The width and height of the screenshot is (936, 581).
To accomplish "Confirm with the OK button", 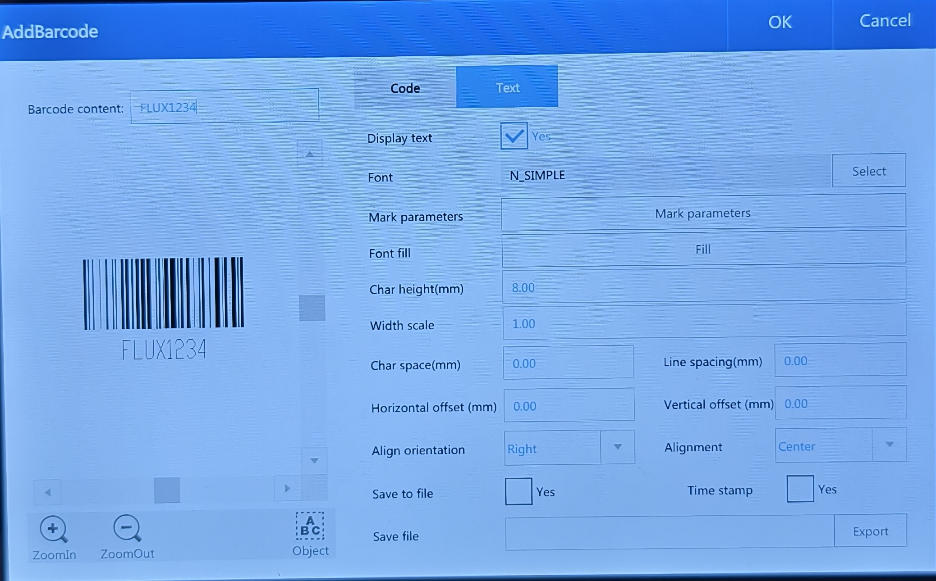I will 780,23.
